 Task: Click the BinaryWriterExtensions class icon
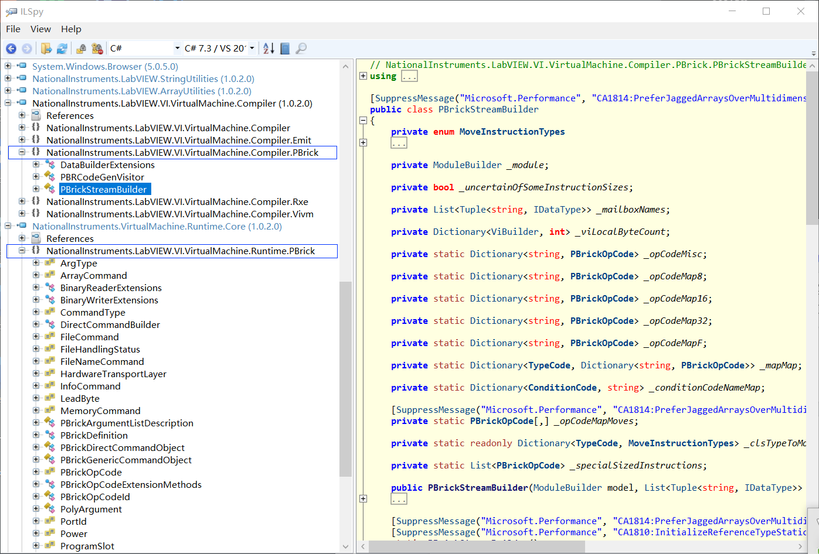(x=50, y=300)
